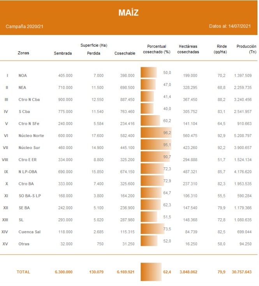Click the total sembrada value 6.300.000

(63, 272)
